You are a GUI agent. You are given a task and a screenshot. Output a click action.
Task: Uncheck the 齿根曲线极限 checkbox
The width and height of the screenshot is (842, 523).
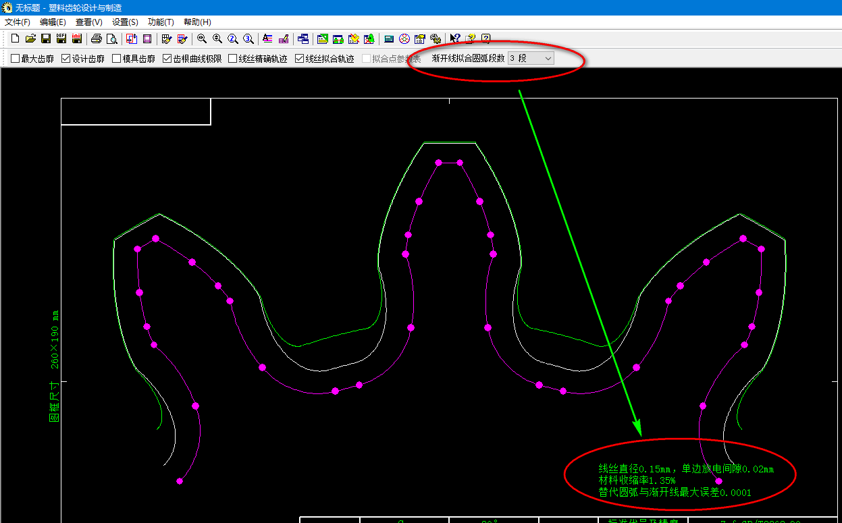pos(167,59)
